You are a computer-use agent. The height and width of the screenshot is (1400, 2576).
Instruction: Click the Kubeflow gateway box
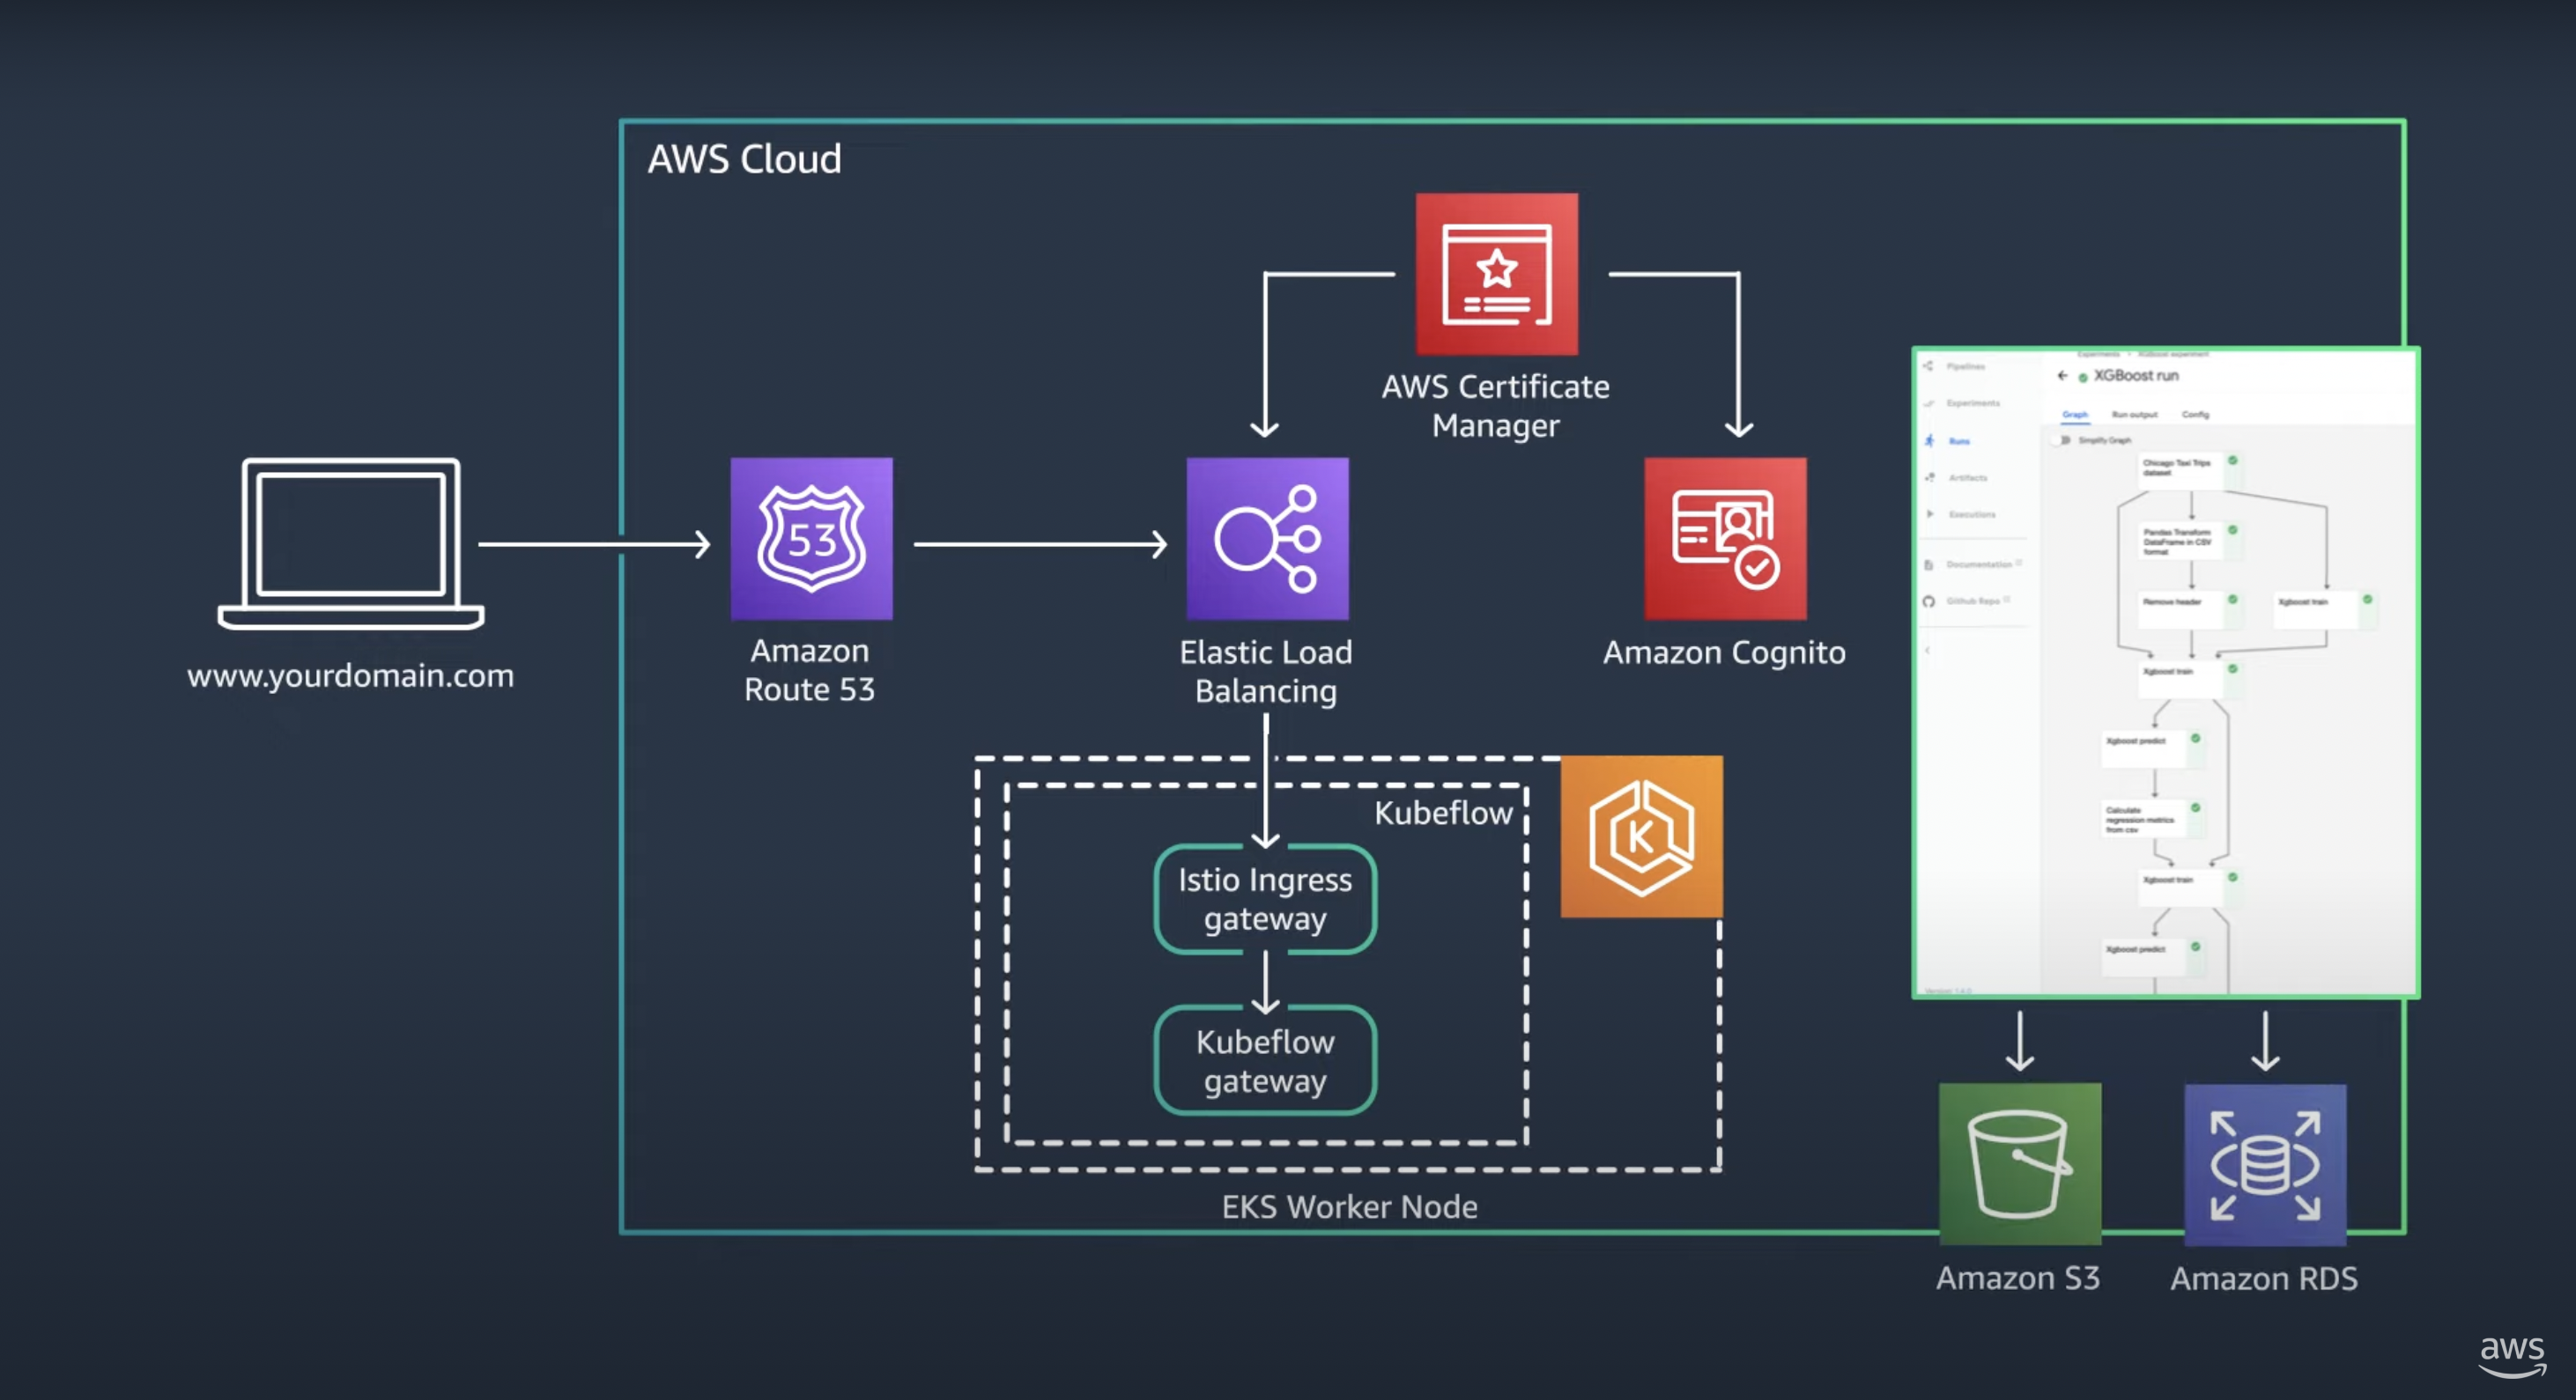pyautogui.click(x=1265, y=1060)
